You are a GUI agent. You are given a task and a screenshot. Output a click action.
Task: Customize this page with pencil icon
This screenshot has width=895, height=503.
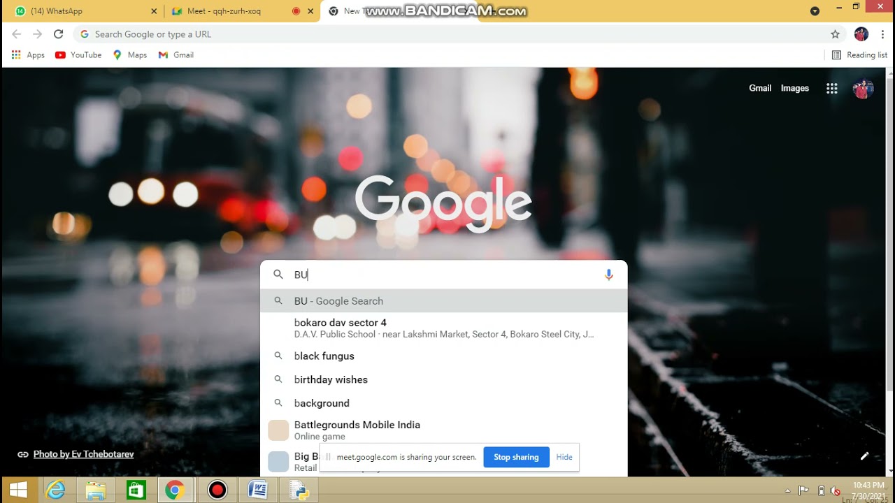point(864,456)
